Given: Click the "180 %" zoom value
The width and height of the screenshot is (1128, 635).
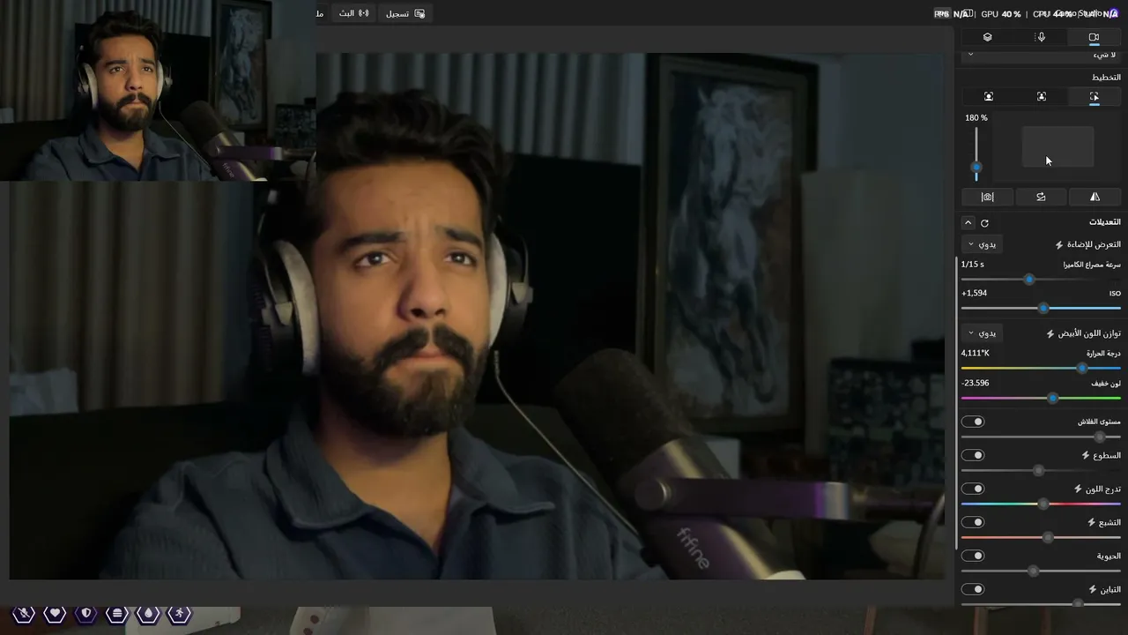Looking at the screenshot, I should coord(976,118).
